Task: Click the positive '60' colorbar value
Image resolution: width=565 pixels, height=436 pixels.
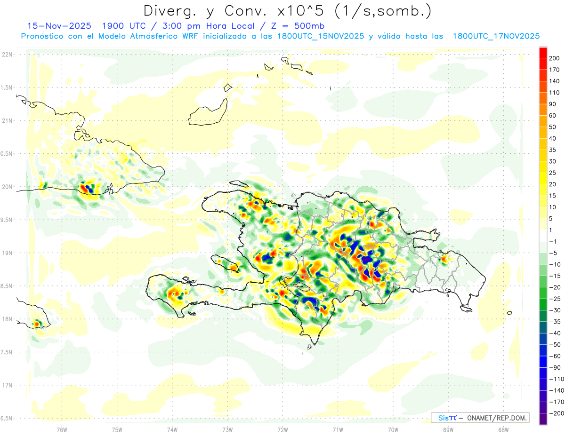Action: point(553,116)
